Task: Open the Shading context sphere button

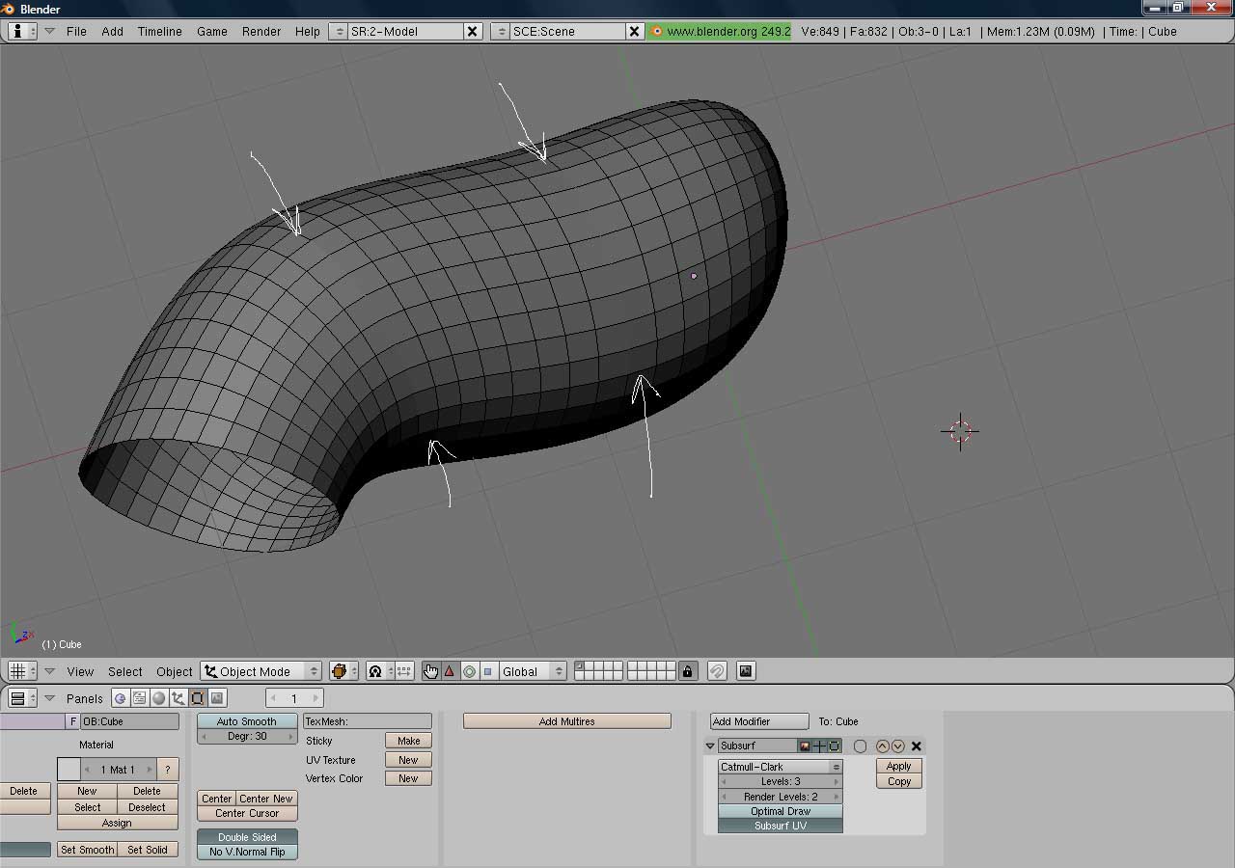Action: tap(159, 698)
